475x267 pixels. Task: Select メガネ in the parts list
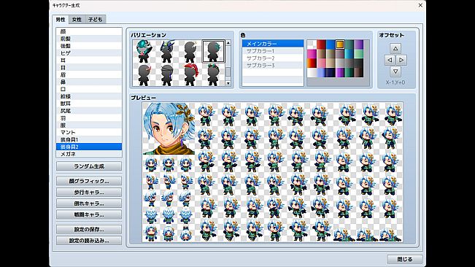(89, 154)
